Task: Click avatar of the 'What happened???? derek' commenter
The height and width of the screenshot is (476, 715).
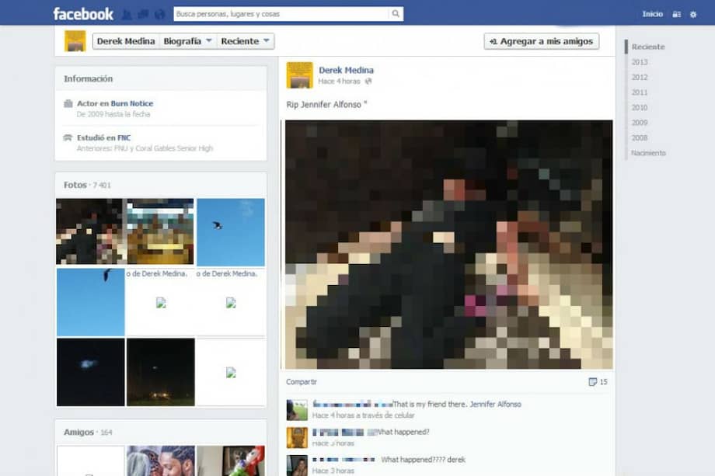Action: tap(297, 466)
